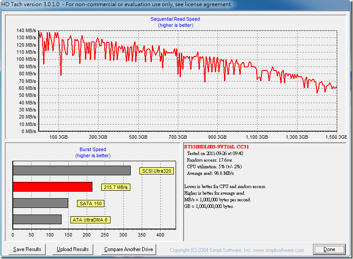
Task: Click the 215.7 MB/s yellow label
Action: (x=116, y=187)
